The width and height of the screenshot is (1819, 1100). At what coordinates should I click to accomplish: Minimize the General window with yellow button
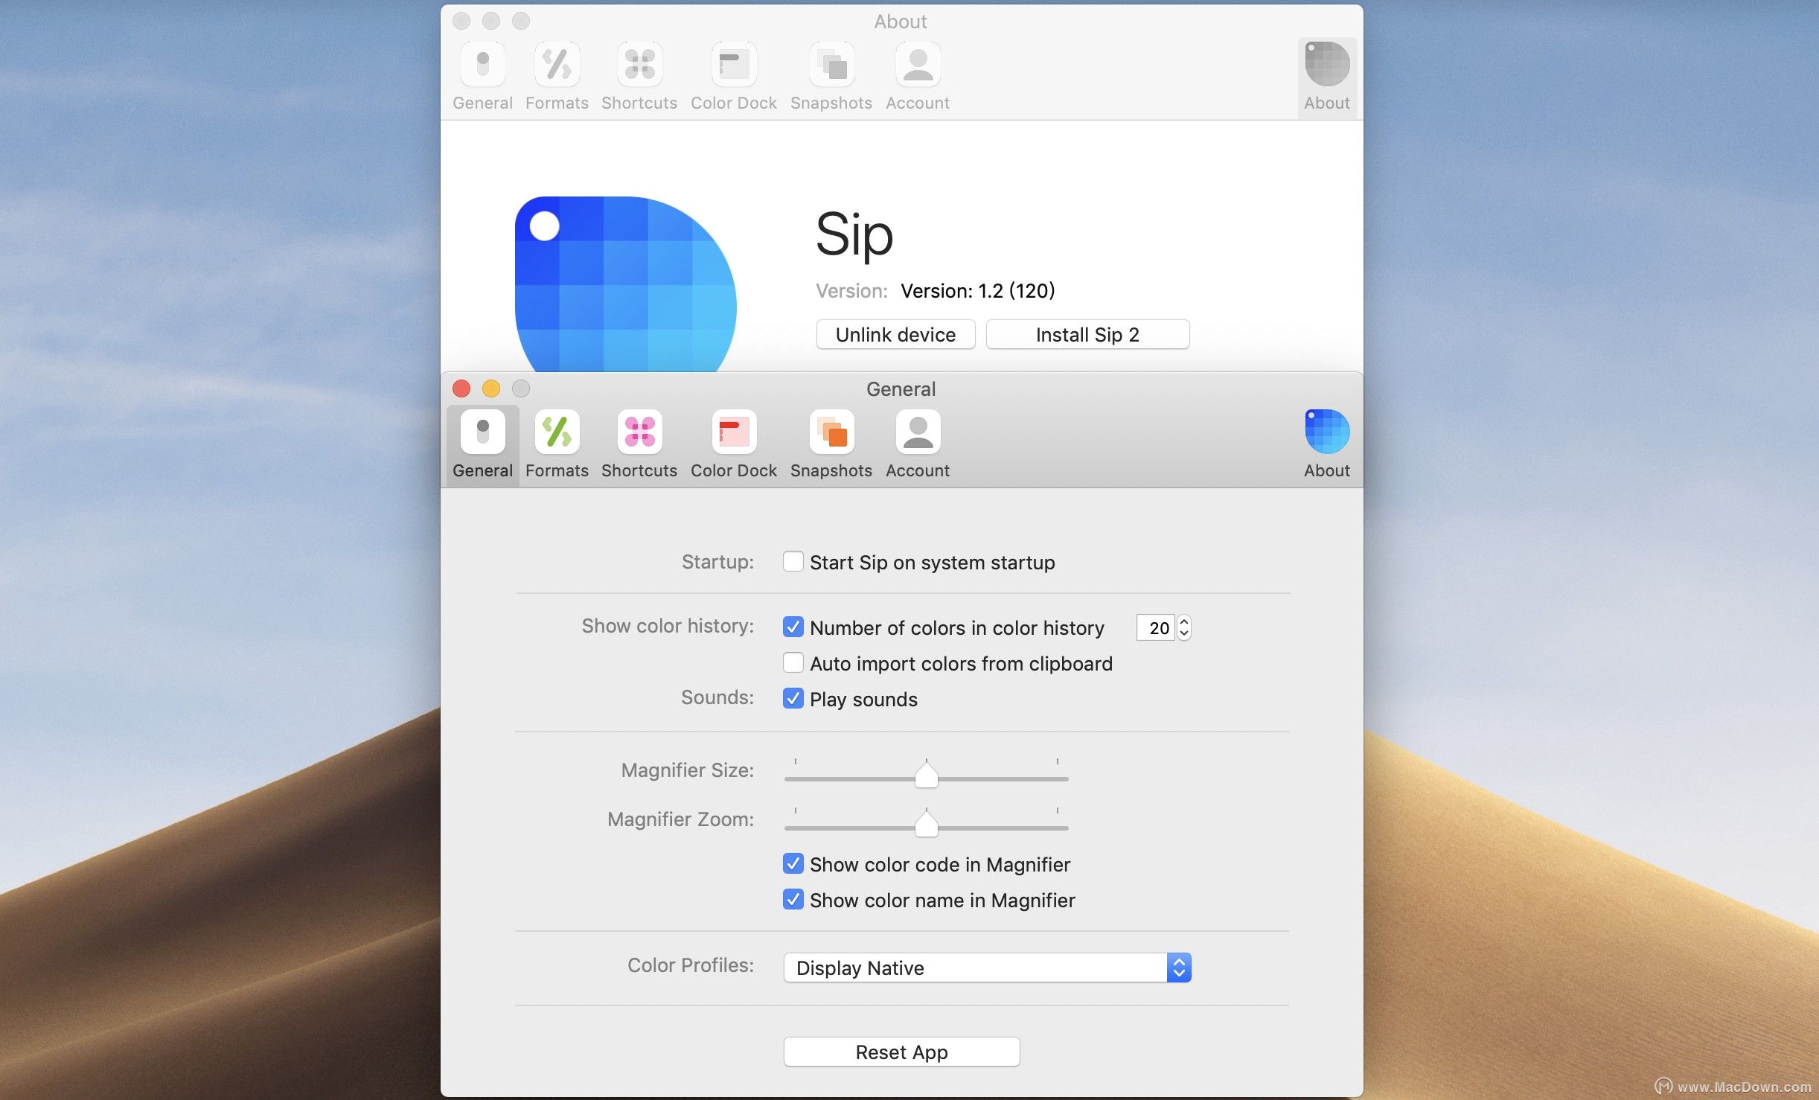[491, 388]
